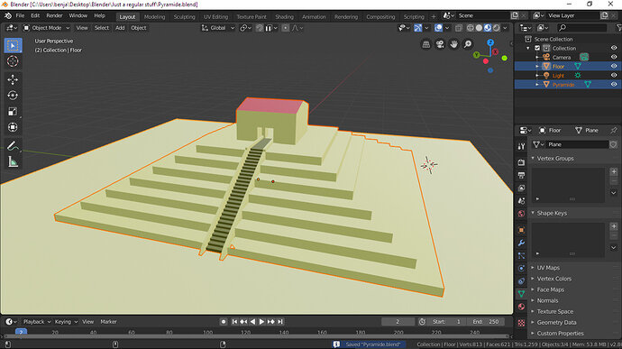Toggle Collection visibility eye
This screenshot has width=622, height=349.
pos(614,48)
